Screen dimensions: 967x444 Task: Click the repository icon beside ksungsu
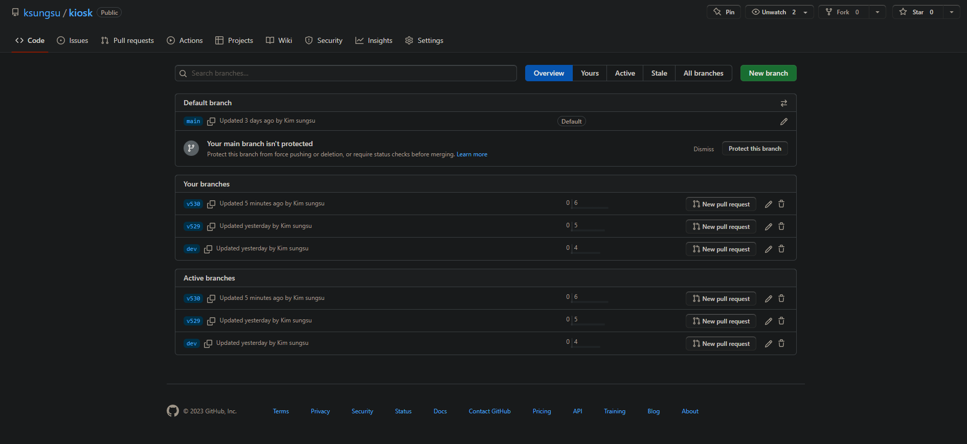click(15, 12)
